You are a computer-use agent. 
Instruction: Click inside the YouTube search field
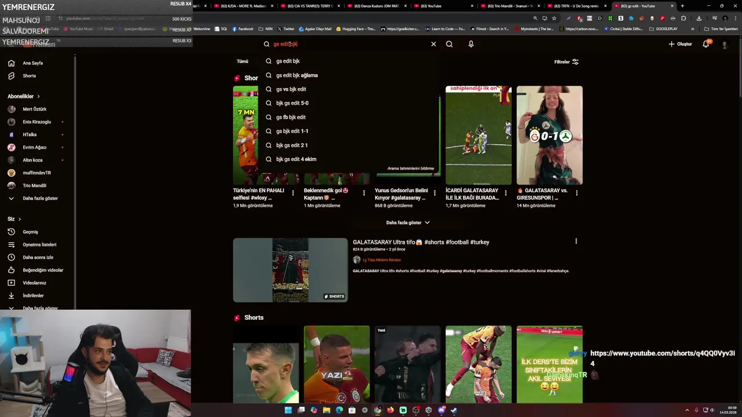pos(348,44)
